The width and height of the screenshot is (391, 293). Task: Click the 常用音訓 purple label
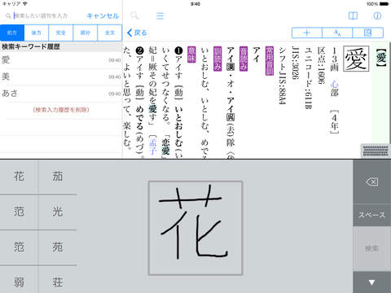(x=269, y=61)
